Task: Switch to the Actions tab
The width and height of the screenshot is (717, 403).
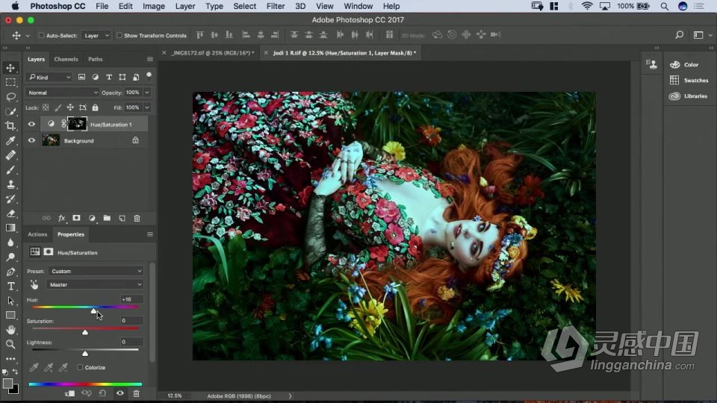Action: tap(37, 234)
